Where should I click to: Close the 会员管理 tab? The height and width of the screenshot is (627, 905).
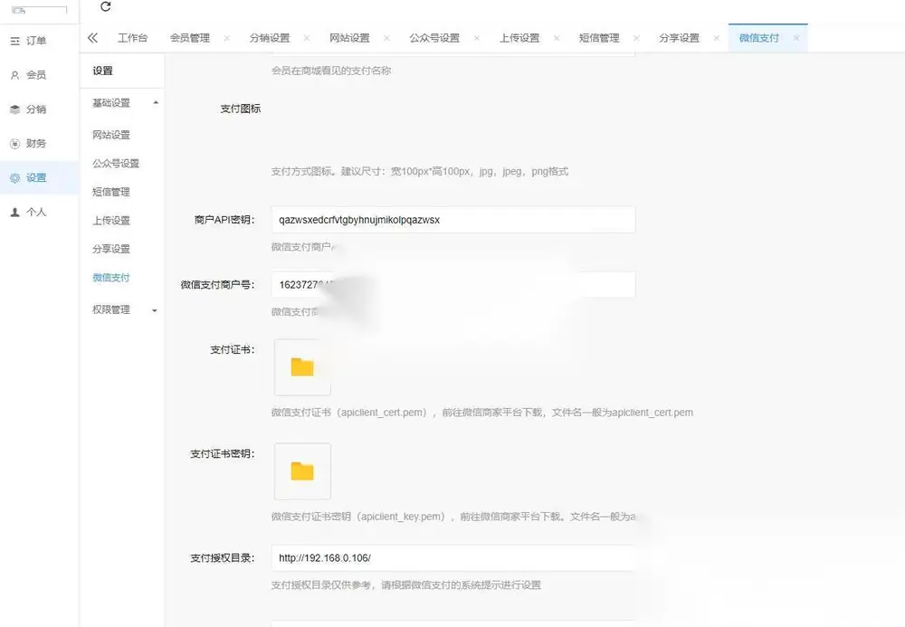click(227, 38)
